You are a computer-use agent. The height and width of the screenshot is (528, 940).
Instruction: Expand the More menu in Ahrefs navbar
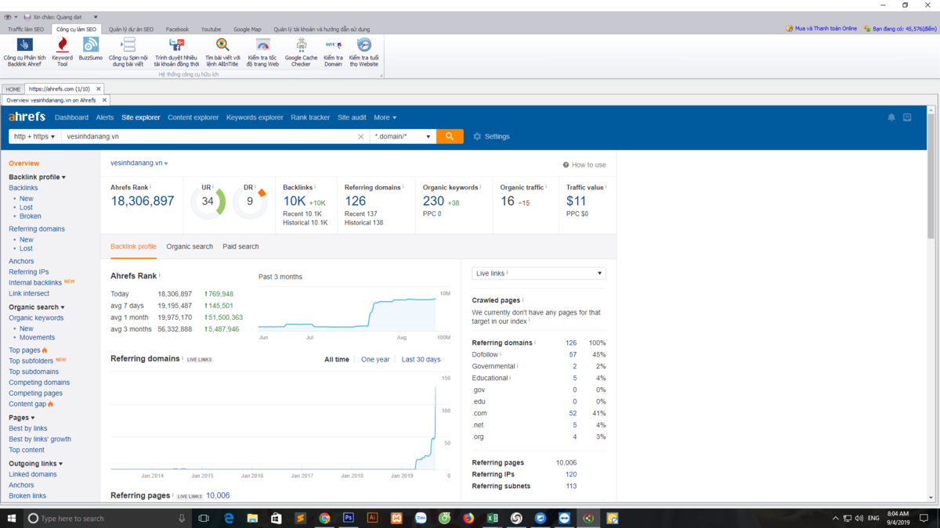385,117
